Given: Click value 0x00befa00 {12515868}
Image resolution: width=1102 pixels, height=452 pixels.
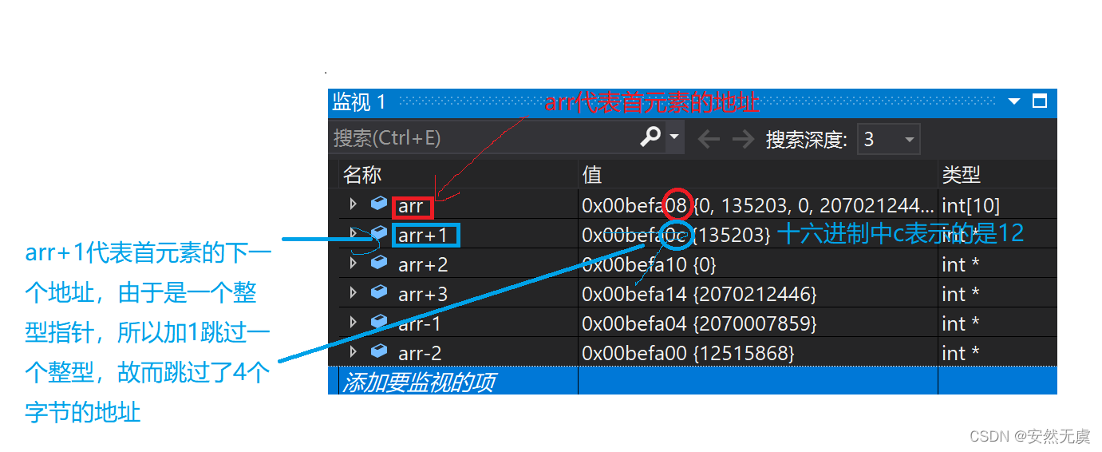Looking at the screenshot, I should [689, 353].
